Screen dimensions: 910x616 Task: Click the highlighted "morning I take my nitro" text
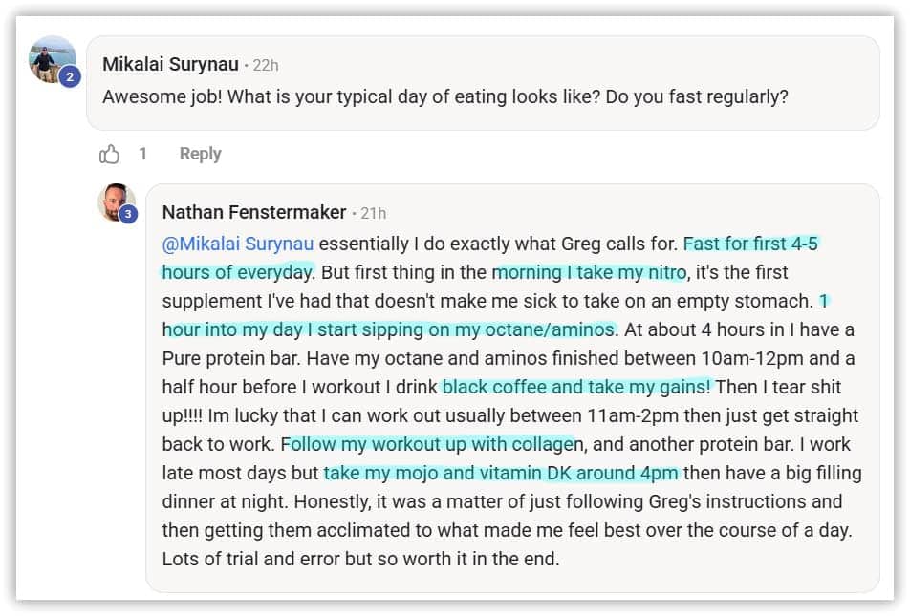589,272
